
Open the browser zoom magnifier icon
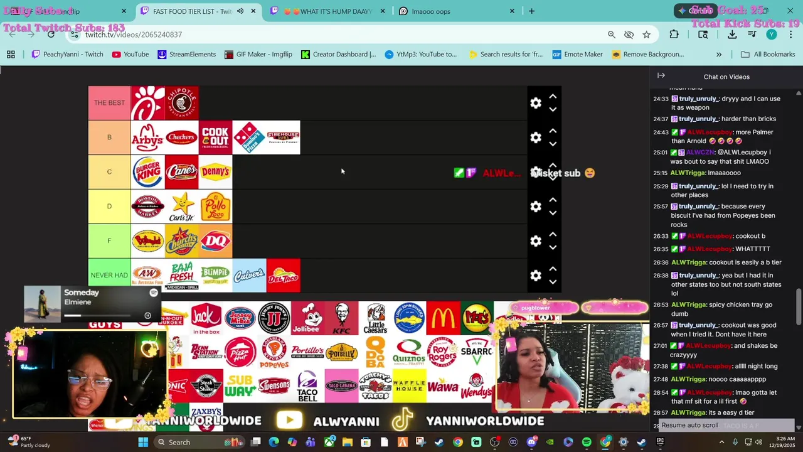click(612, 35)
